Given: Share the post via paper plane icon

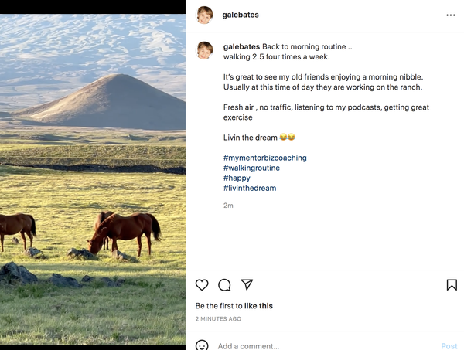Looking at the screenshot, I should [247, 285].
